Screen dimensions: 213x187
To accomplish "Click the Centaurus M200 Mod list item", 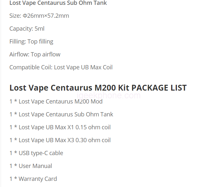I will pyautogui.click(x=56, y=102).
